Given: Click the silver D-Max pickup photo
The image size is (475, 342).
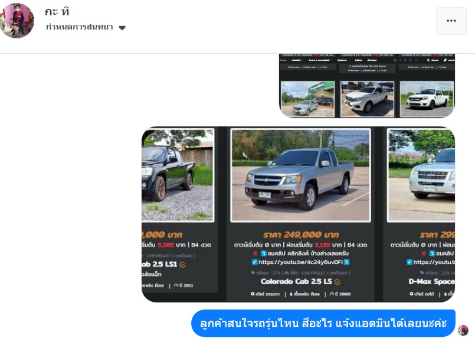Looking at the screenshot, I should point(421,175).
